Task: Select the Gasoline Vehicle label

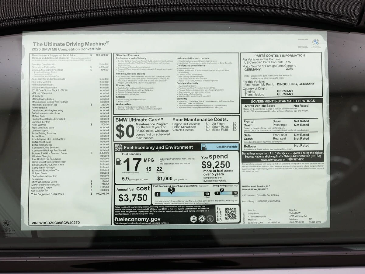Action: [227, 147]
